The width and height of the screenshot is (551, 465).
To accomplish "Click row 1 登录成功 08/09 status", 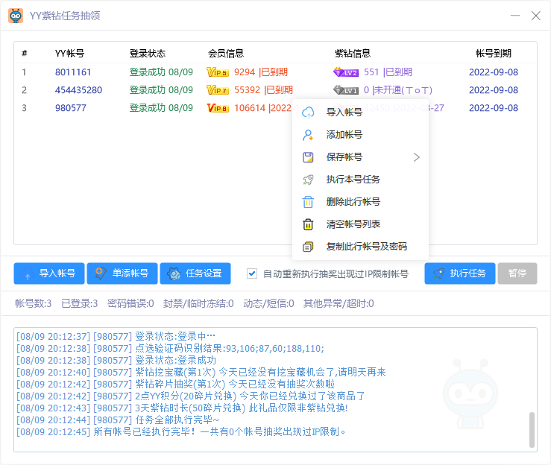I will point(161,72).
